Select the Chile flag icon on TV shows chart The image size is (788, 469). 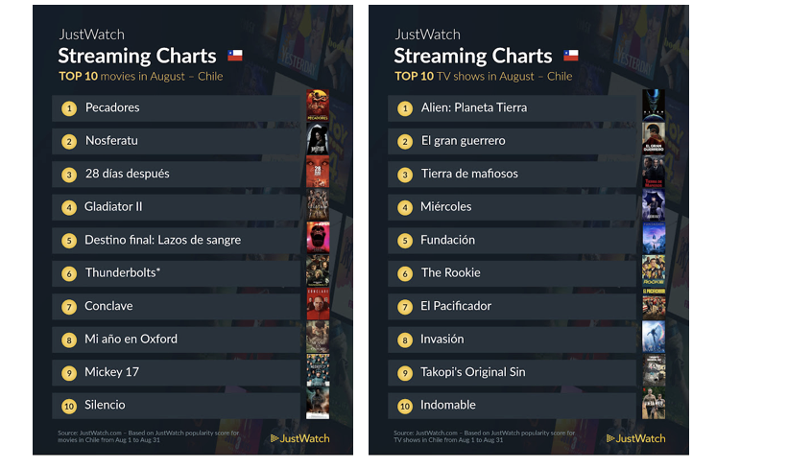click(x=570, y=56)
